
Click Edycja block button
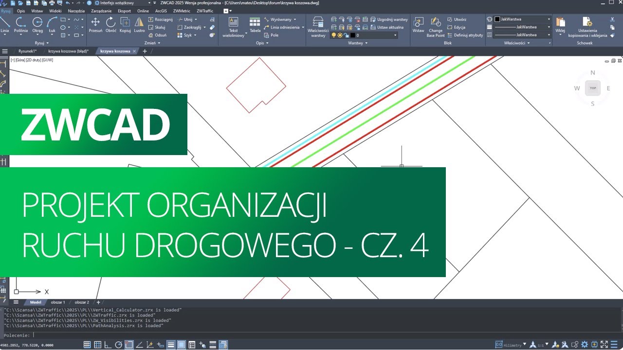click(x=456, y=27)
